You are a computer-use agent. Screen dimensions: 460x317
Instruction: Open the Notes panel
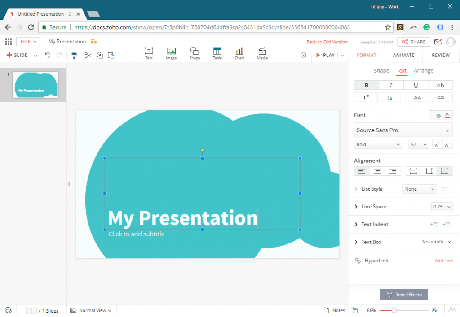pyautogui.click(x=334, y=310)
